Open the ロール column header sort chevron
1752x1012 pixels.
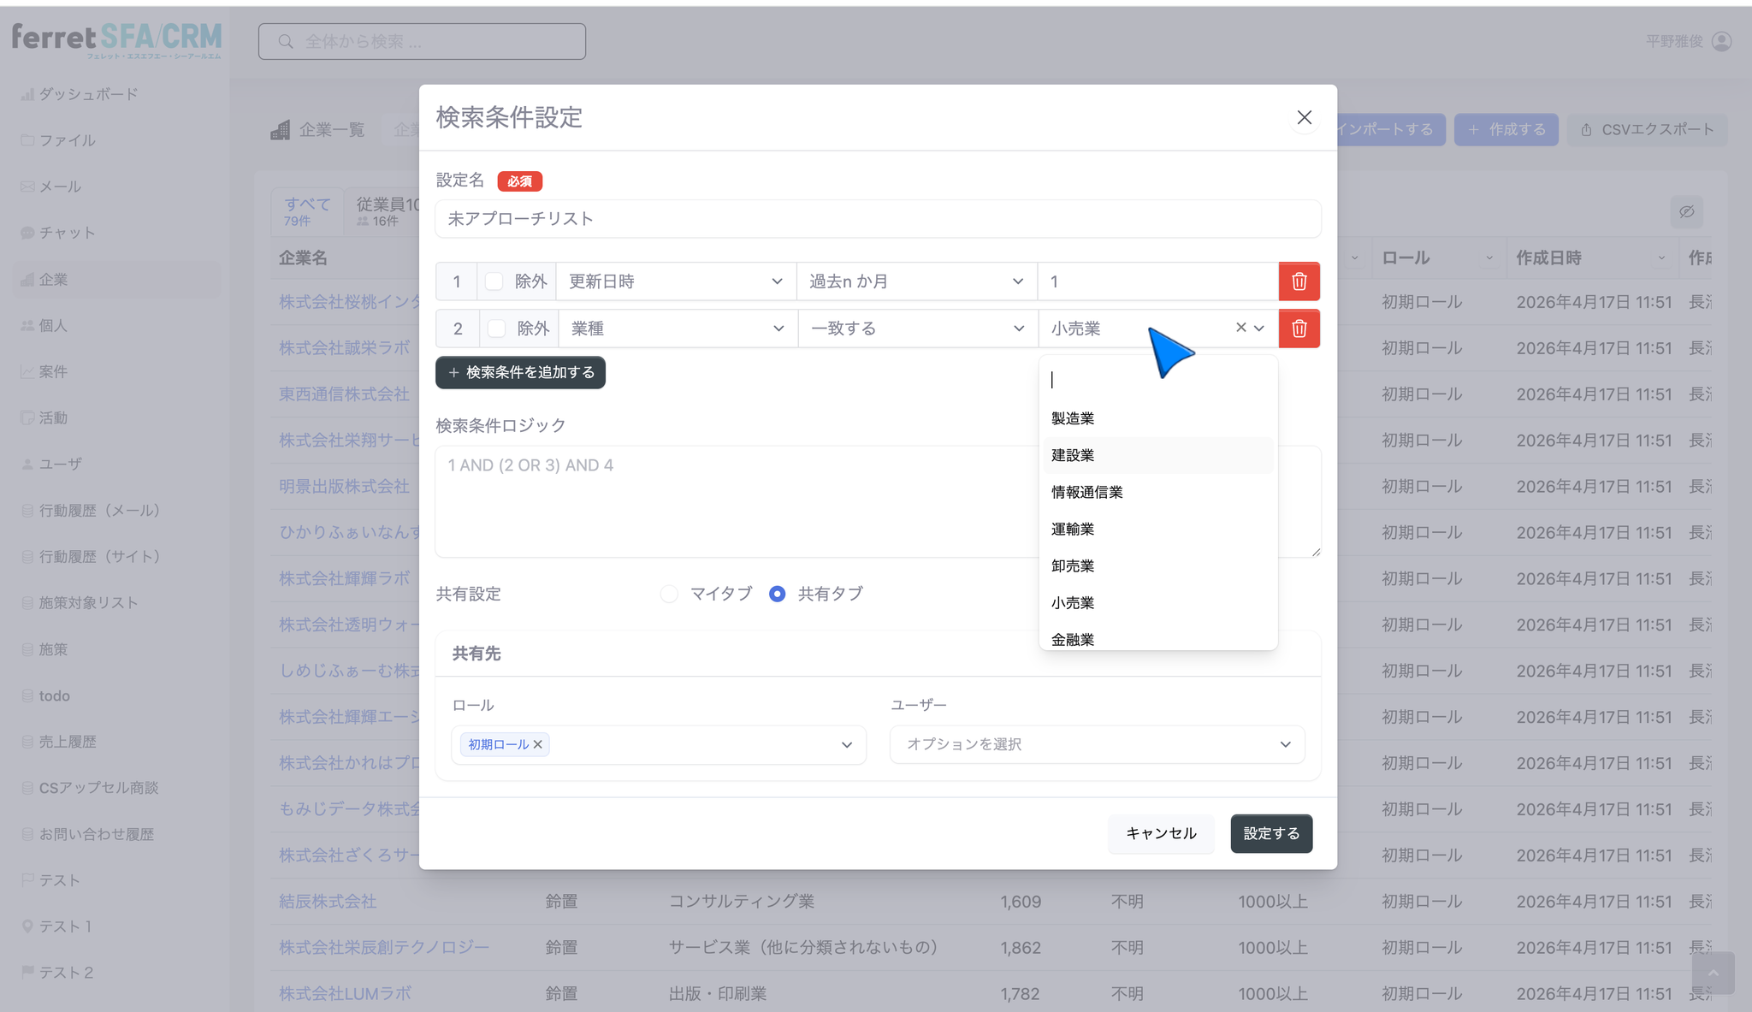pyautogui.click(x=1489, y=257)
